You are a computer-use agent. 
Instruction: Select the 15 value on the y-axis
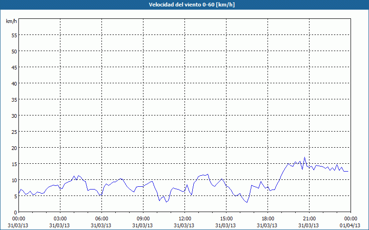(x=14, y=164)
